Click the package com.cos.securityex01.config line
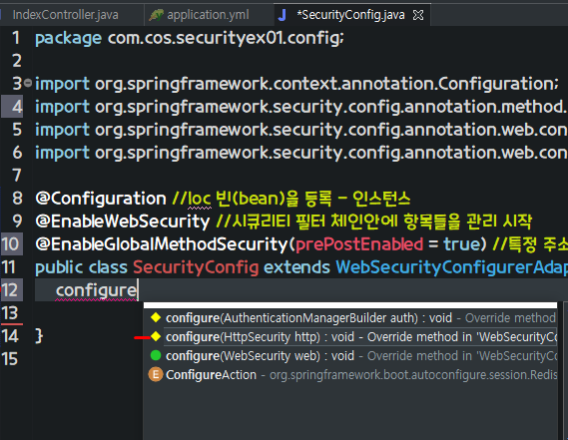The height and width of the screenshot is (440, 568). pos(190,38)
